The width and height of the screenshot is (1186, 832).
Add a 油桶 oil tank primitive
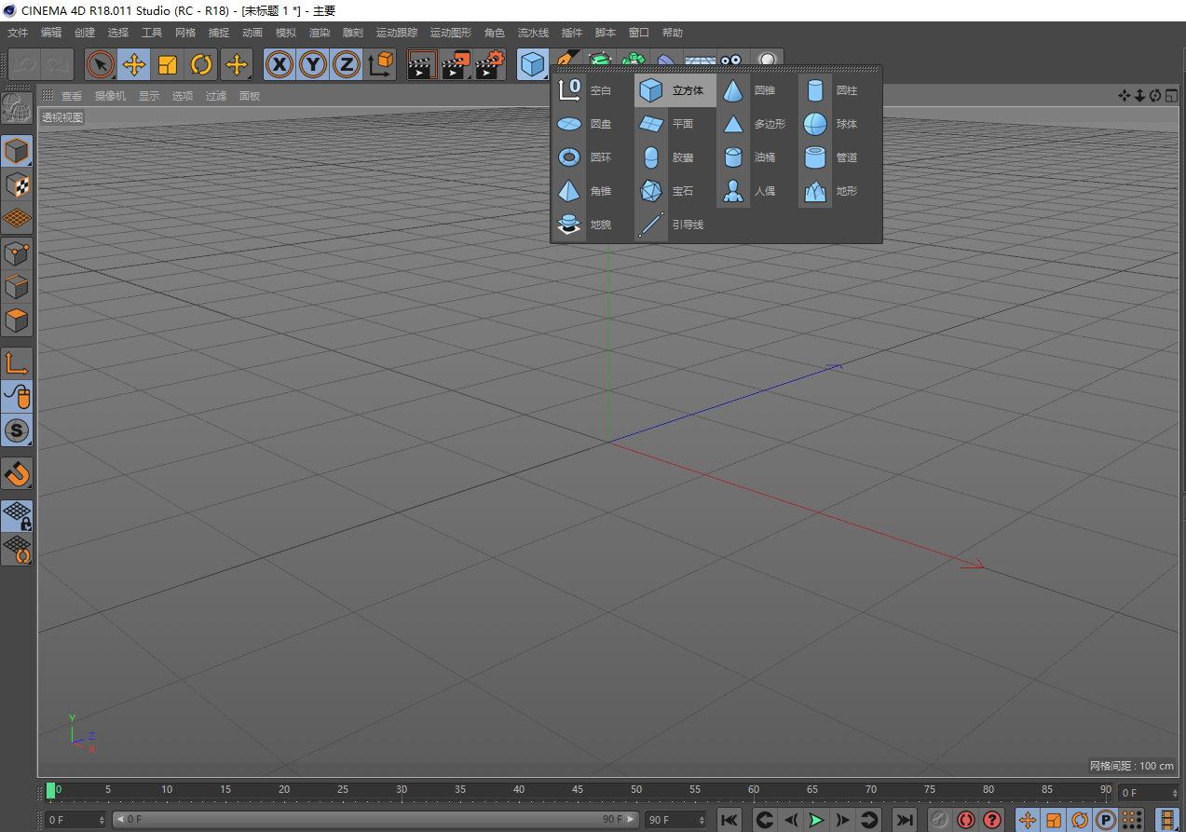757,157
